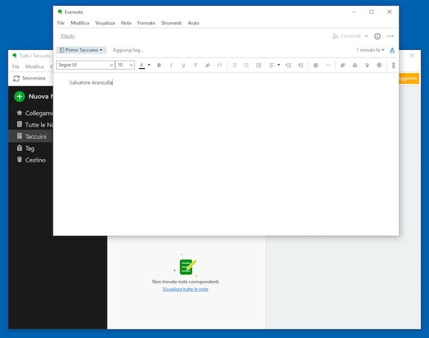Open the Aiuto menu

193,23
